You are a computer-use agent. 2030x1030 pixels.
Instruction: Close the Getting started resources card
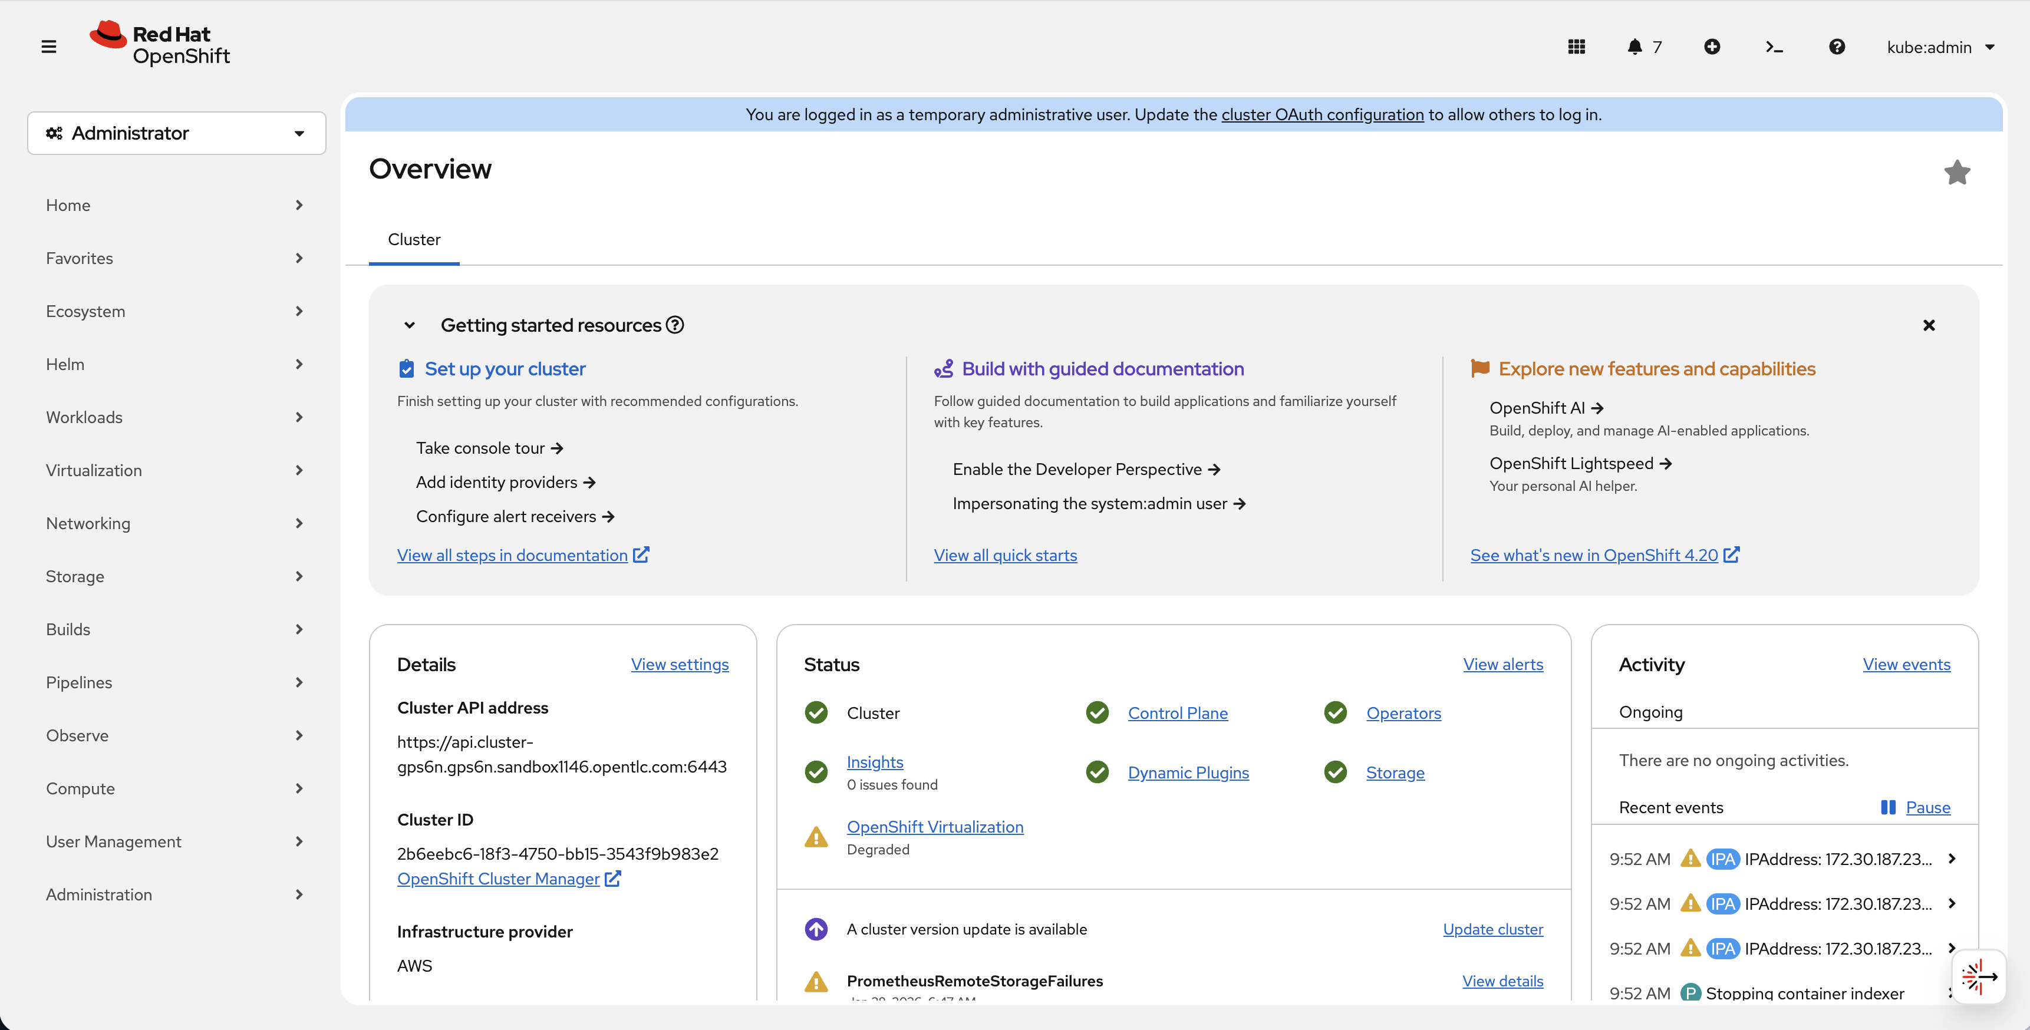point(1929,325)
